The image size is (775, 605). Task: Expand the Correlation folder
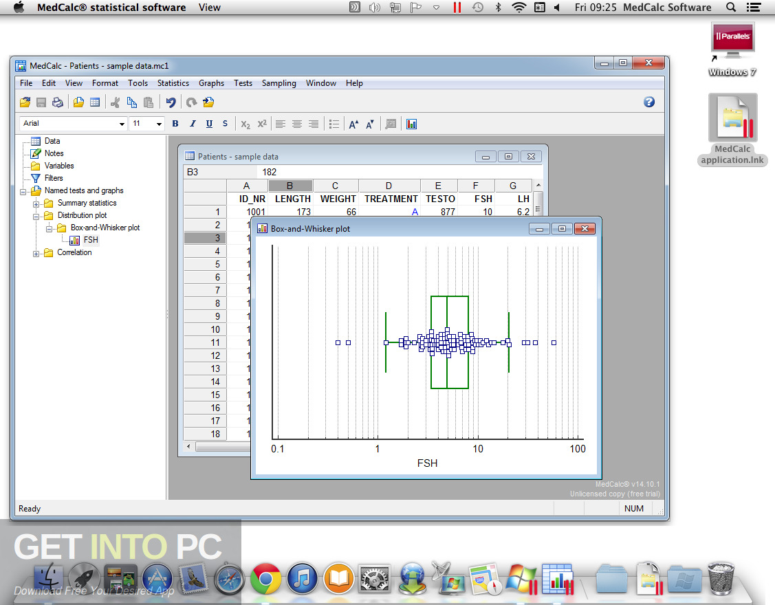click(x=36, y=254)
